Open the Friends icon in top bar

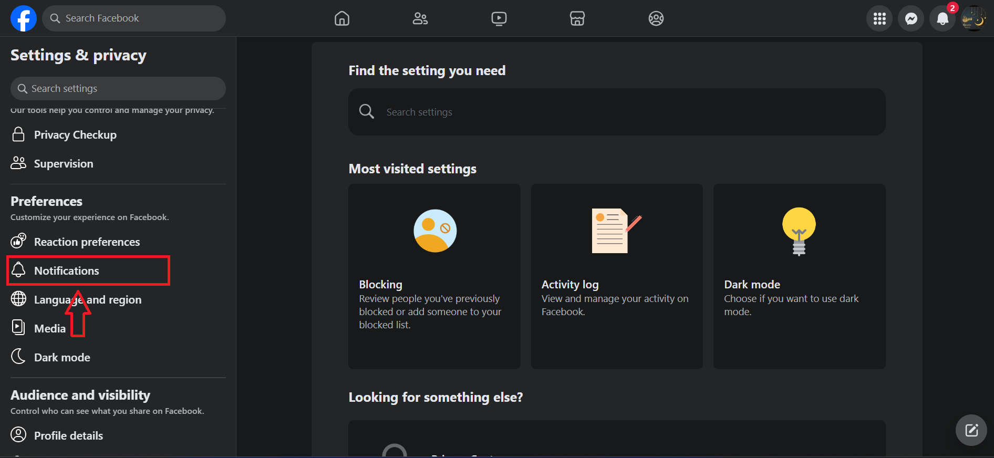pos(420,19)
